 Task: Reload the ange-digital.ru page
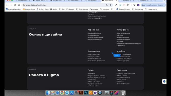(x=15, y=5)
